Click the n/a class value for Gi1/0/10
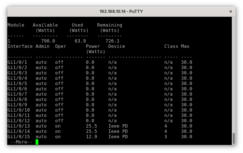 (168, 110)
